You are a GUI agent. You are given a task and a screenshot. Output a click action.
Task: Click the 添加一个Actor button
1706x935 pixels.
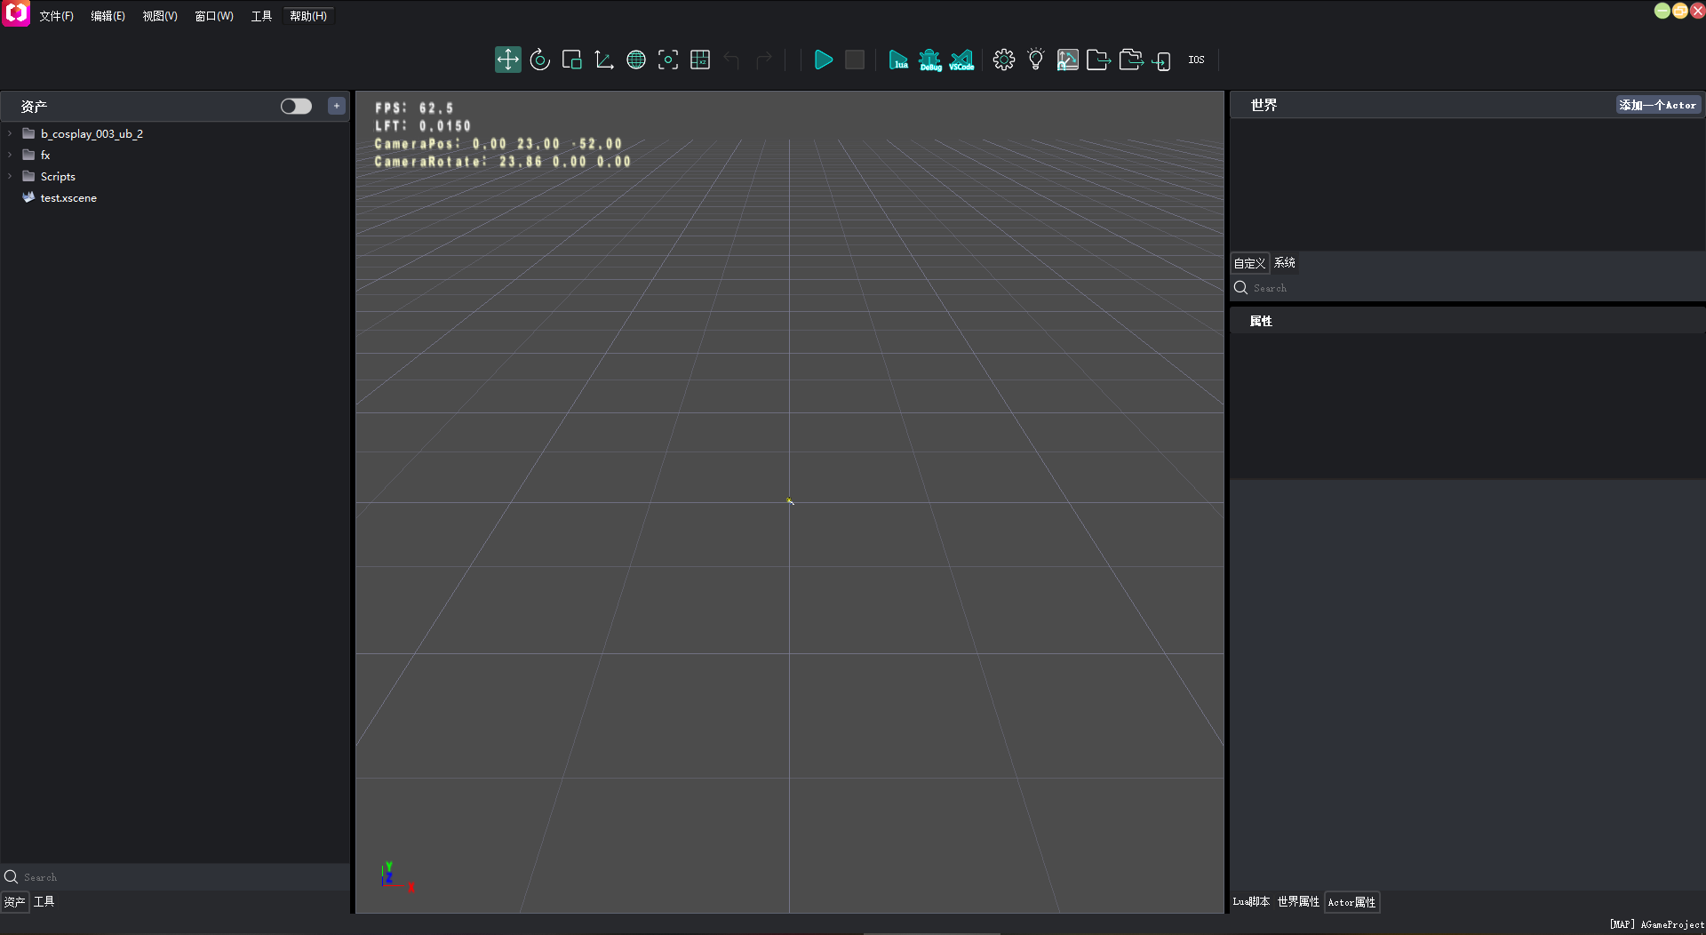tap(1657, 105)
